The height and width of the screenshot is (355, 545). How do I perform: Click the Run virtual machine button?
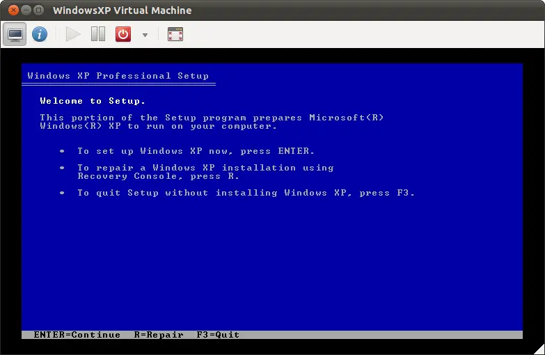pyautogui.click(x=73, y=34)
